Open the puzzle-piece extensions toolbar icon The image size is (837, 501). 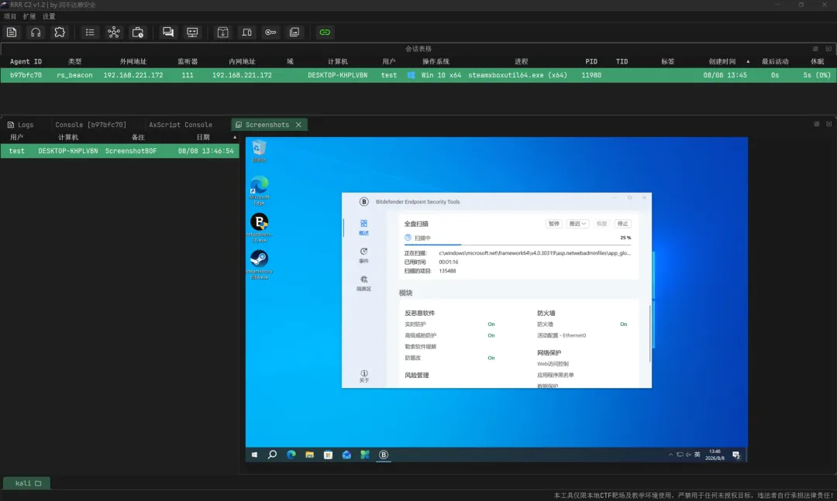60,33
